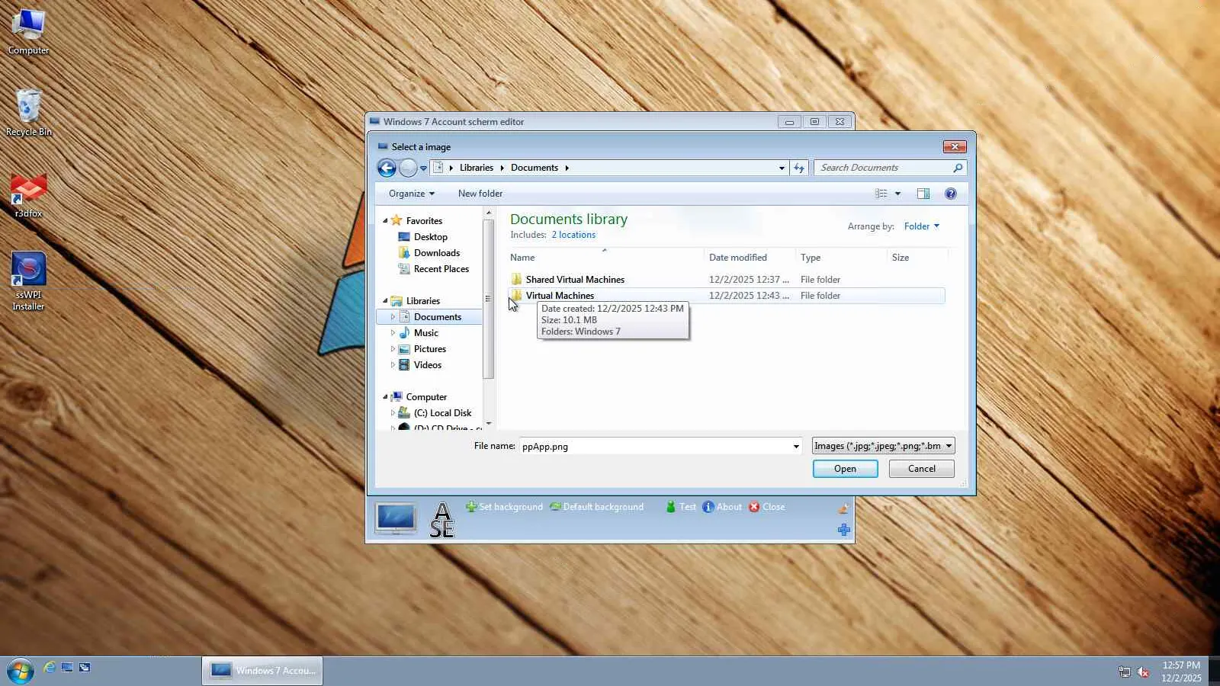Open the Windows Start orb
Viewport: 1220px width, 686px height.
coord(20,671)
